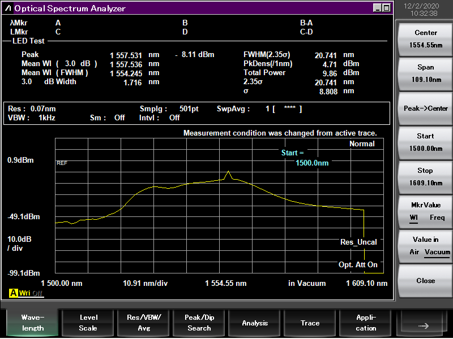Select the Res/VBW/Avg menu
The width and height of the screenshot is (453, 339).
[x=143, y=323]
